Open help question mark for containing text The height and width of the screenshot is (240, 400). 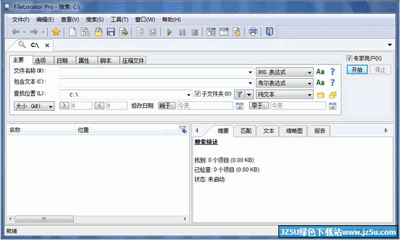click(x=332, y=82)
